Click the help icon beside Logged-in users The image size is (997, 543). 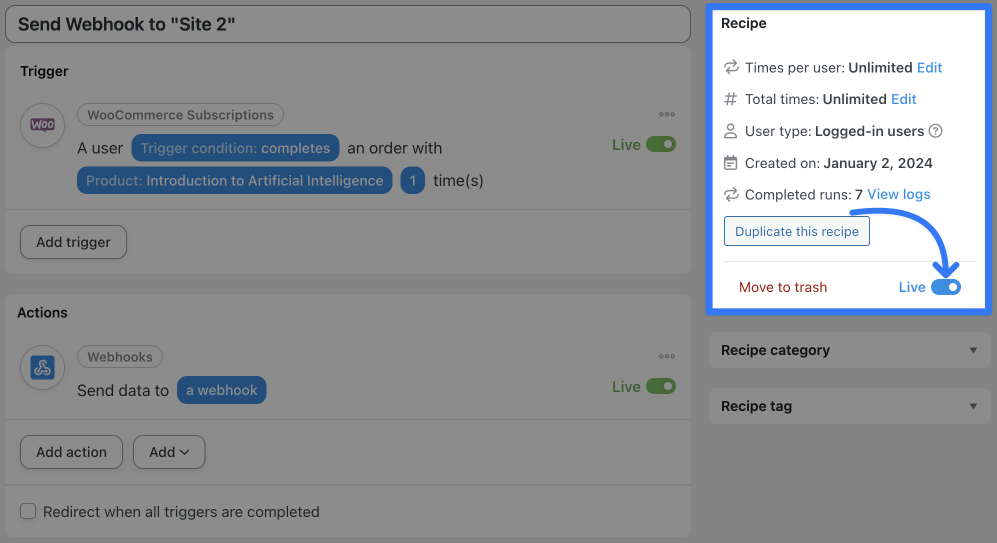935,131
